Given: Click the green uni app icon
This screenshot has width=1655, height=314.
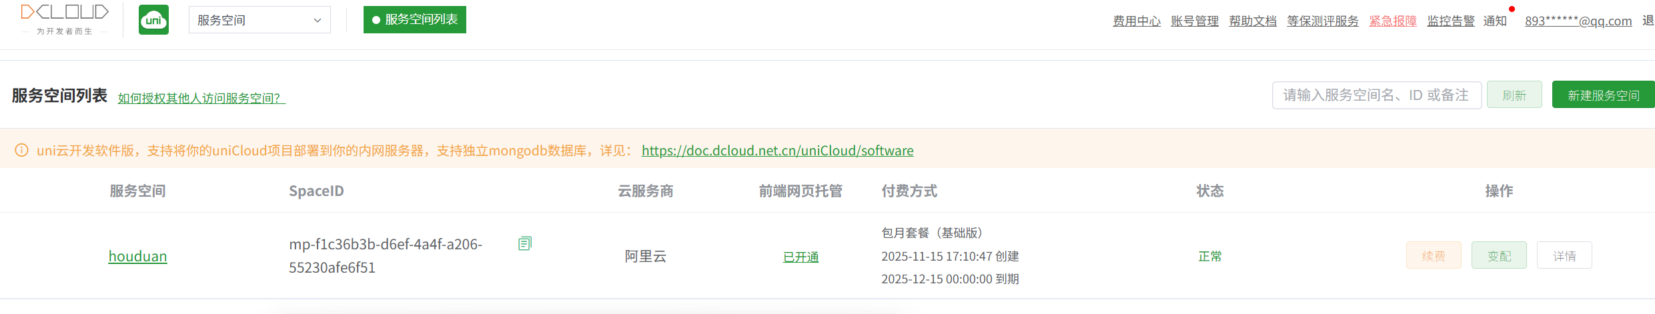Looking at the screenshot, I should 153,20.
